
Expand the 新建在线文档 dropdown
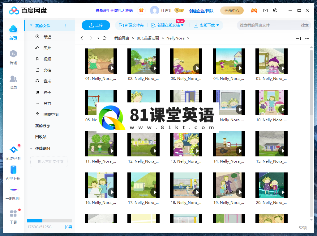tap(182, 25)
